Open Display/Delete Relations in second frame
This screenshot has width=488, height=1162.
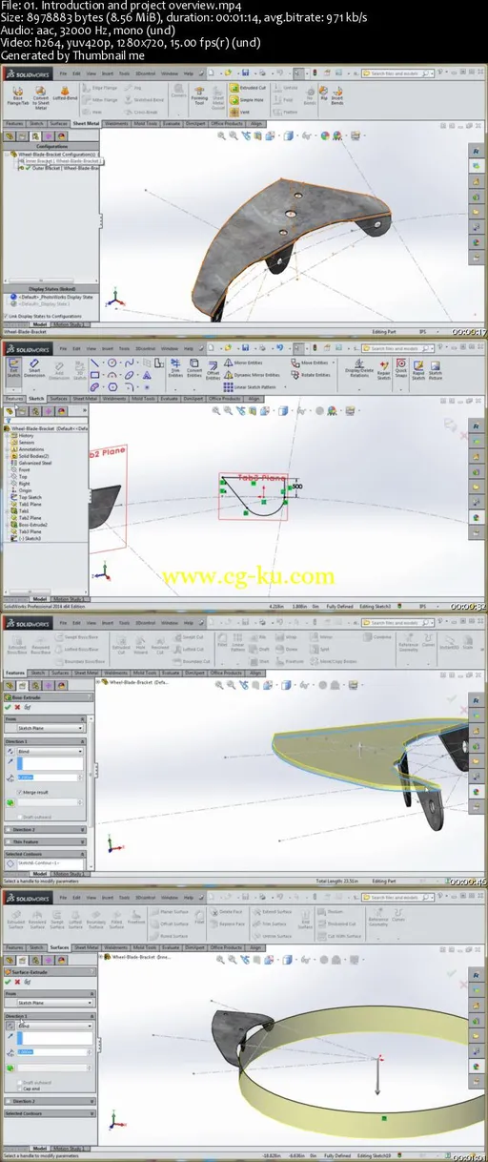click(x=360, y=369)
